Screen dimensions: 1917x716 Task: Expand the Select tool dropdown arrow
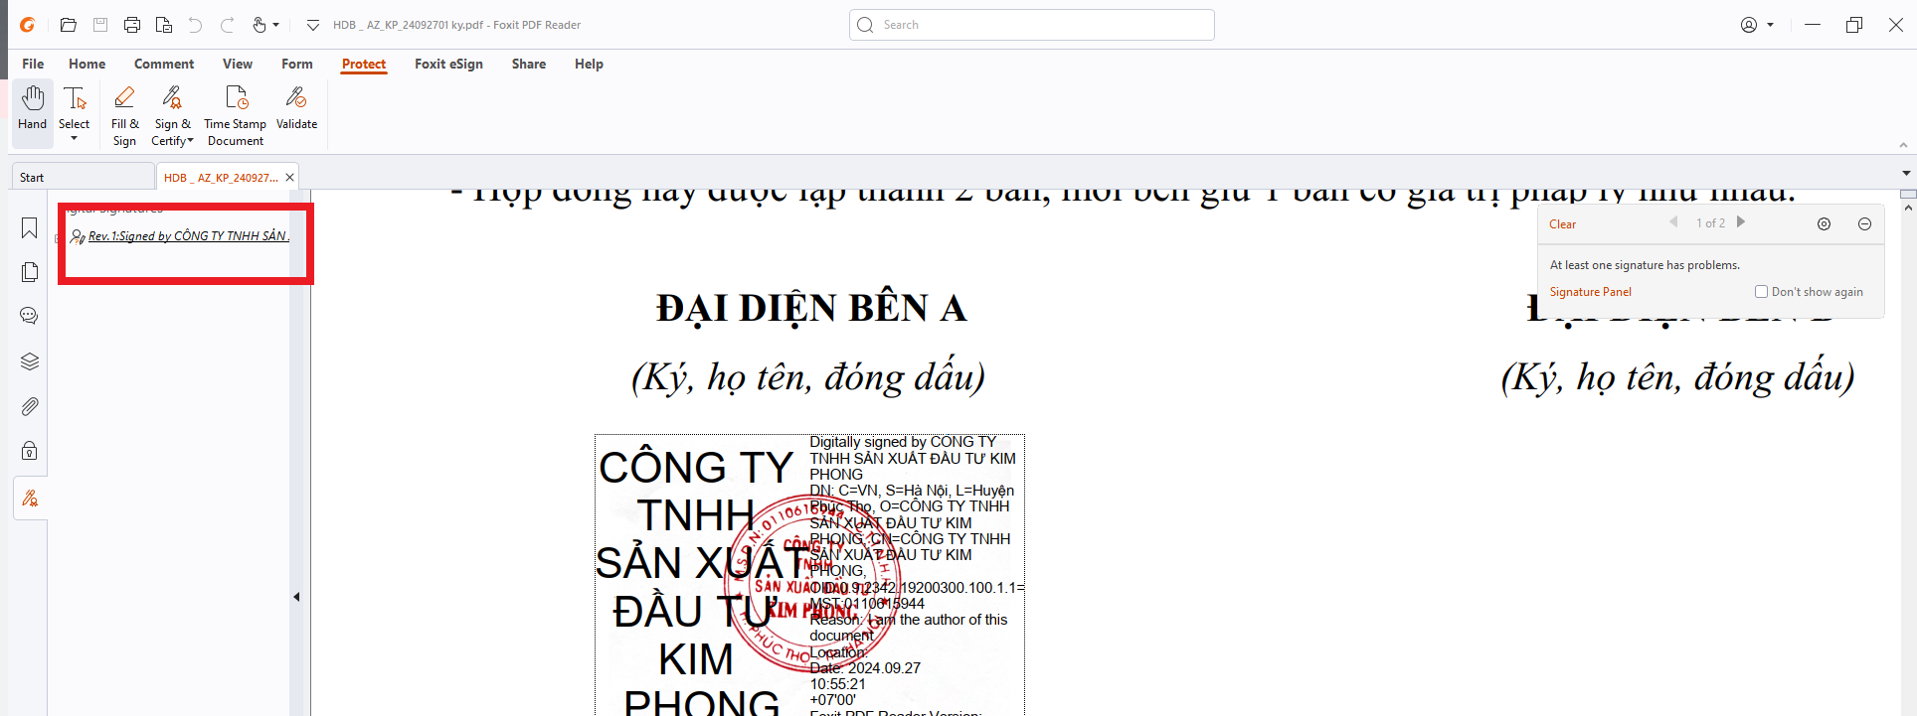pyautogui.click(x=75, y=139)
